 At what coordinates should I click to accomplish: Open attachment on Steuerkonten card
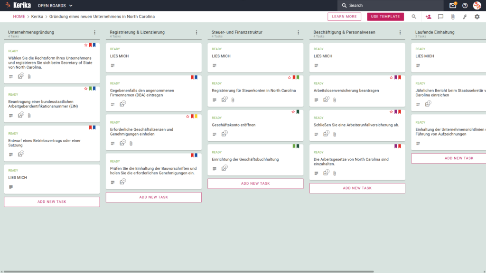233,100
